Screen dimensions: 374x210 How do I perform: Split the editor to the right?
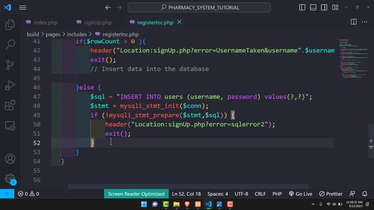coord(354,22)
